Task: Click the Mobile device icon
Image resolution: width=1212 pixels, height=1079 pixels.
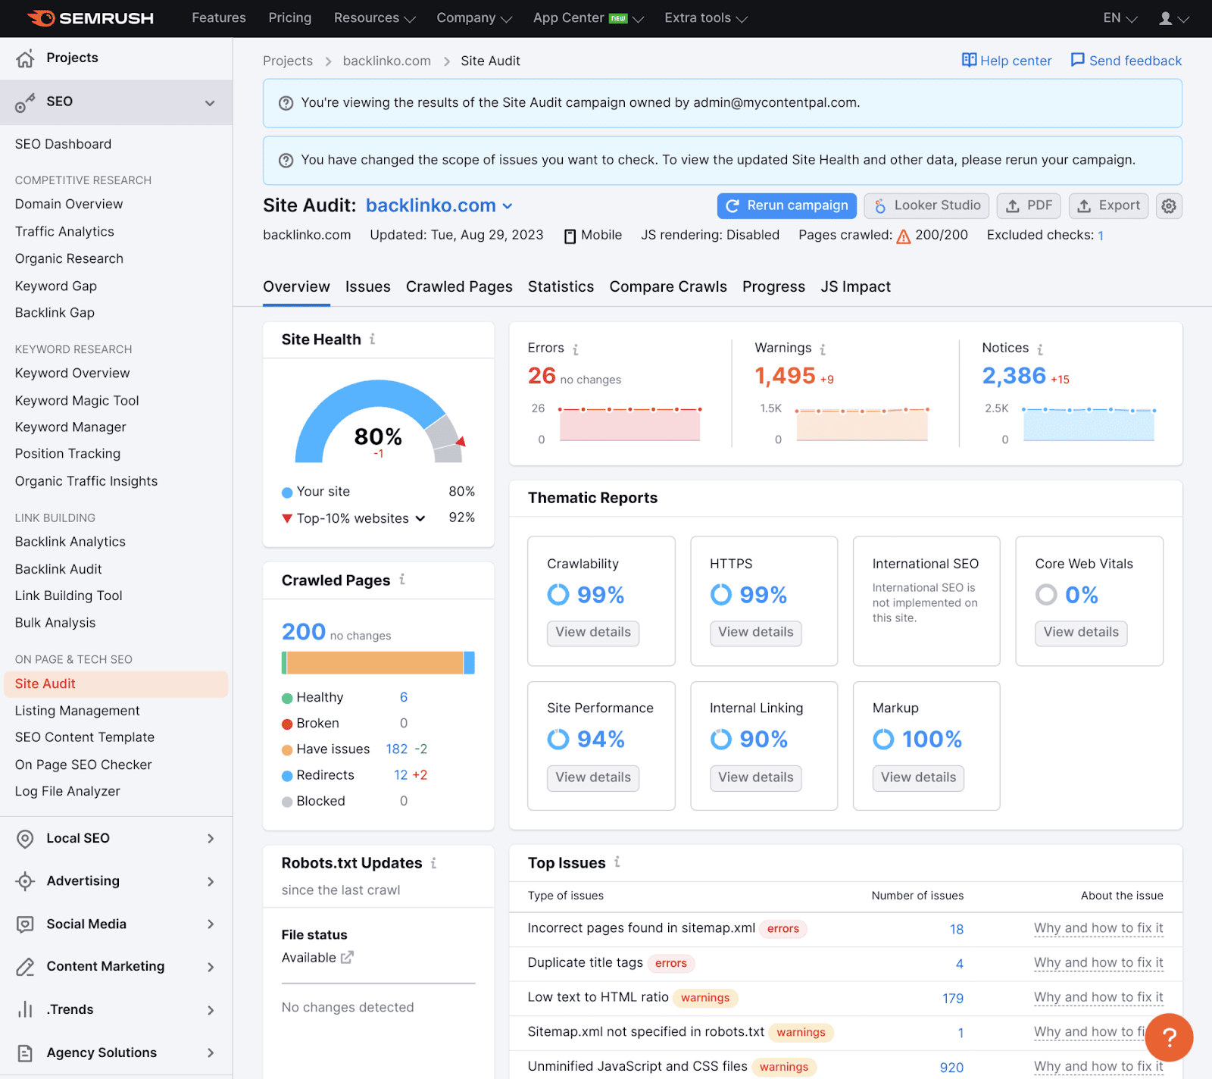Action: point(570,236)
